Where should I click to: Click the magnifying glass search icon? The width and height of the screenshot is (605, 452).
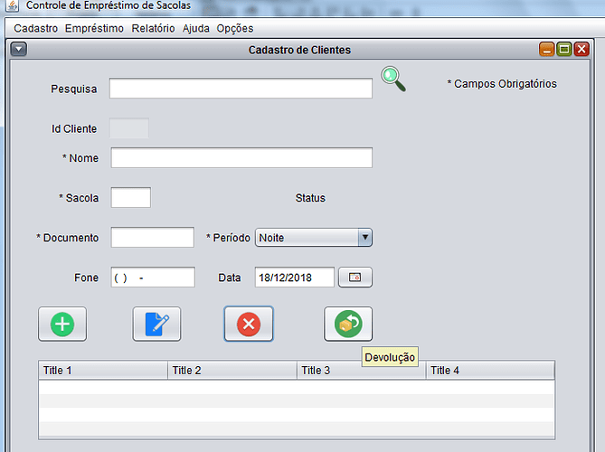pos(393,79)
